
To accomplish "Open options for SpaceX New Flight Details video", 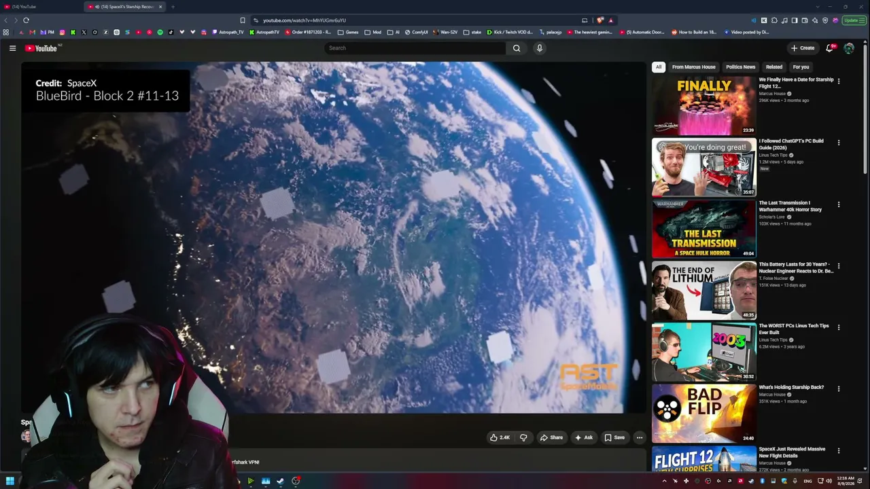I will point(839,451).
